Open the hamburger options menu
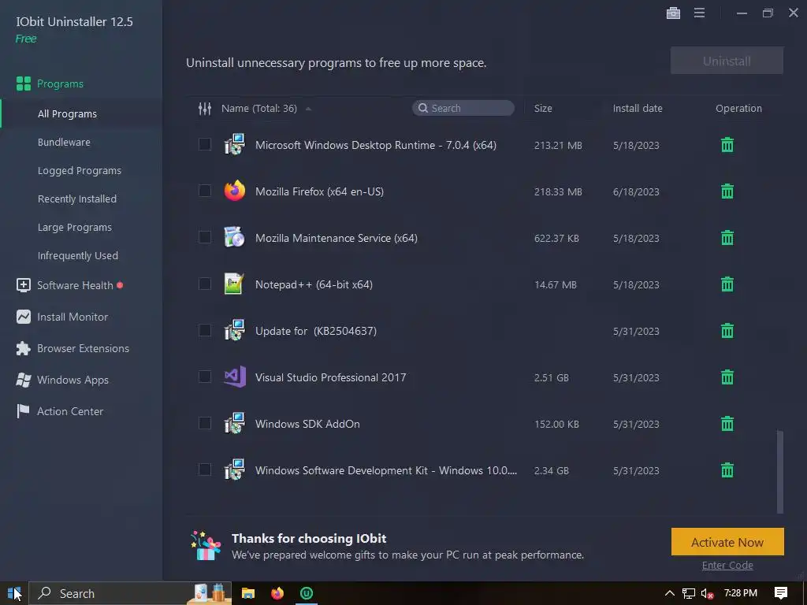 coord(699,13)
